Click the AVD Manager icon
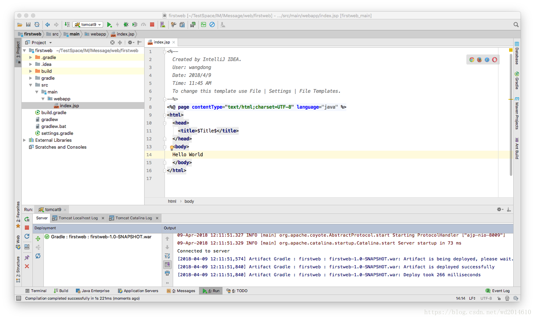The width and height of the screenshot is (535, 319). [x=162, y=24]
